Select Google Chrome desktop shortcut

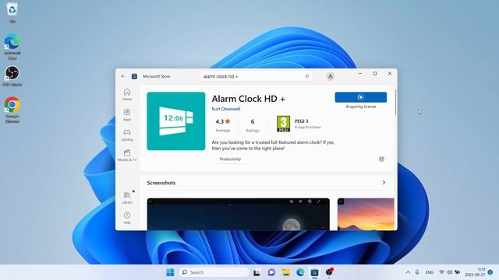(x=12, y=110)
